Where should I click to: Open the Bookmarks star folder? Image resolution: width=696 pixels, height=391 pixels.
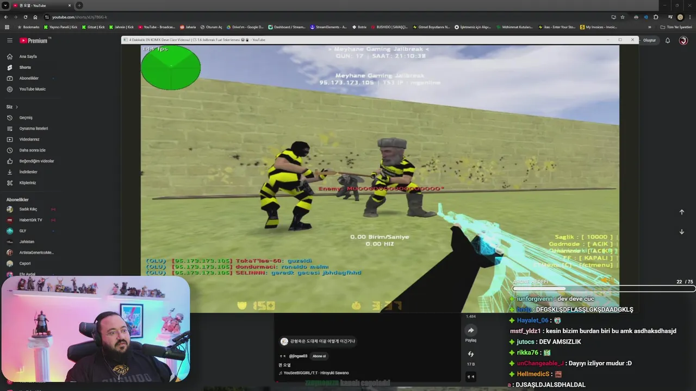[29, 27]
